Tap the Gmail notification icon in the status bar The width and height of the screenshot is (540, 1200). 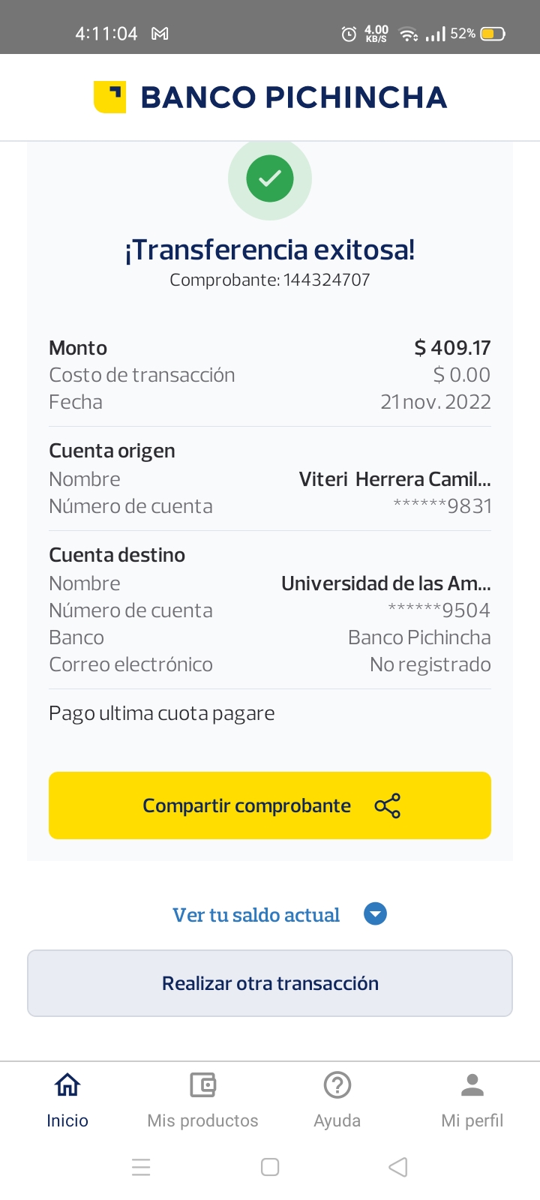pos(160,34)
